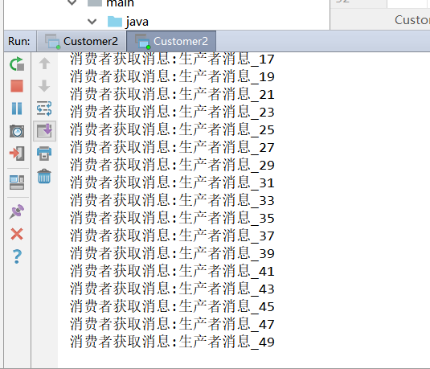Click the Run: panel label
Image resolution: width=430 pixels, height=369 pixels.
point(19,42)
